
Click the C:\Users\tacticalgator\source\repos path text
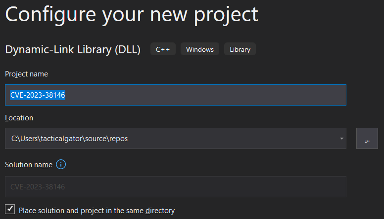coord(70,139)
